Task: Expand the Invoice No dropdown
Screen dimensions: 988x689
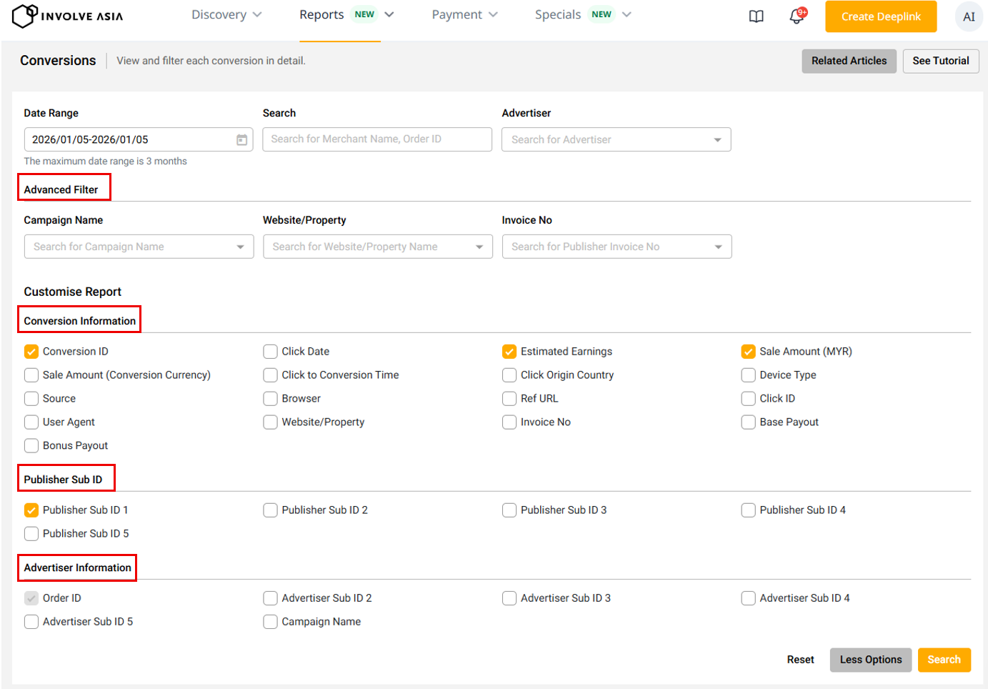Action: [x=617, y=247]
